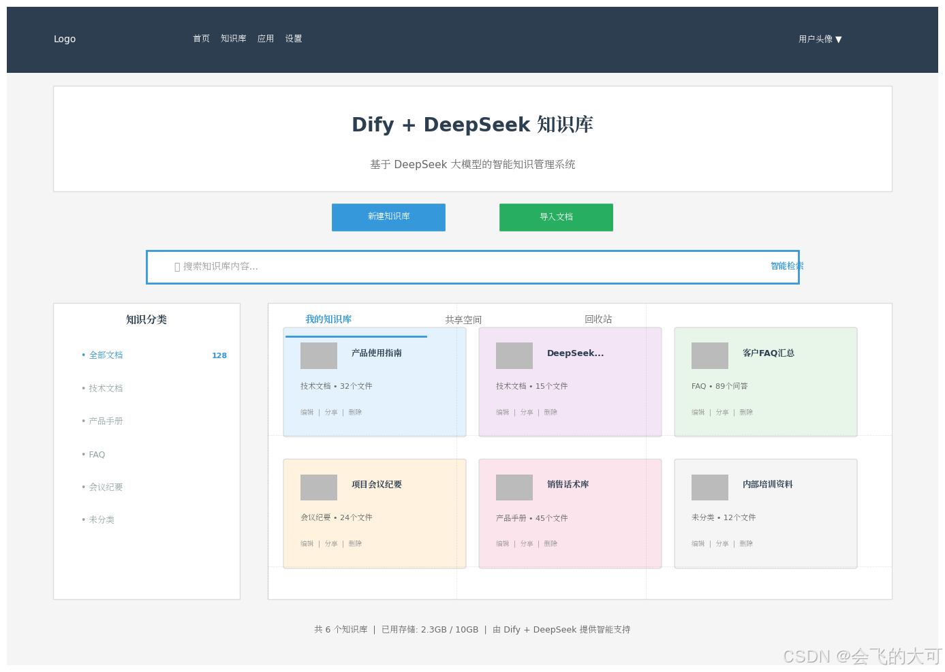The height and width of the screenshot is (672, 945).
Task: Click the Logo in the header
Action: [x=65, y=39]
